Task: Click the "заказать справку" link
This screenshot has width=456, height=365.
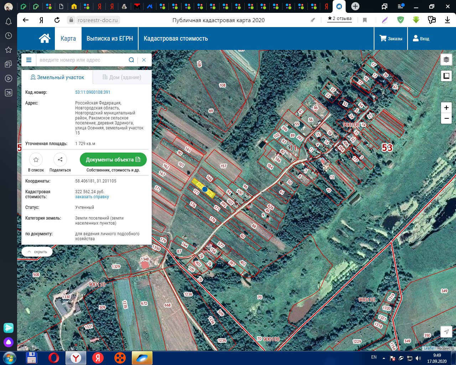Action: point(92,197)
